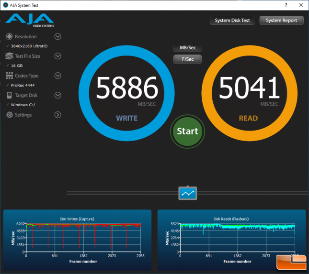The height and width of the screenshot is (274, 309).
Task: Click the Target Disk label
Action: point(26,96)
